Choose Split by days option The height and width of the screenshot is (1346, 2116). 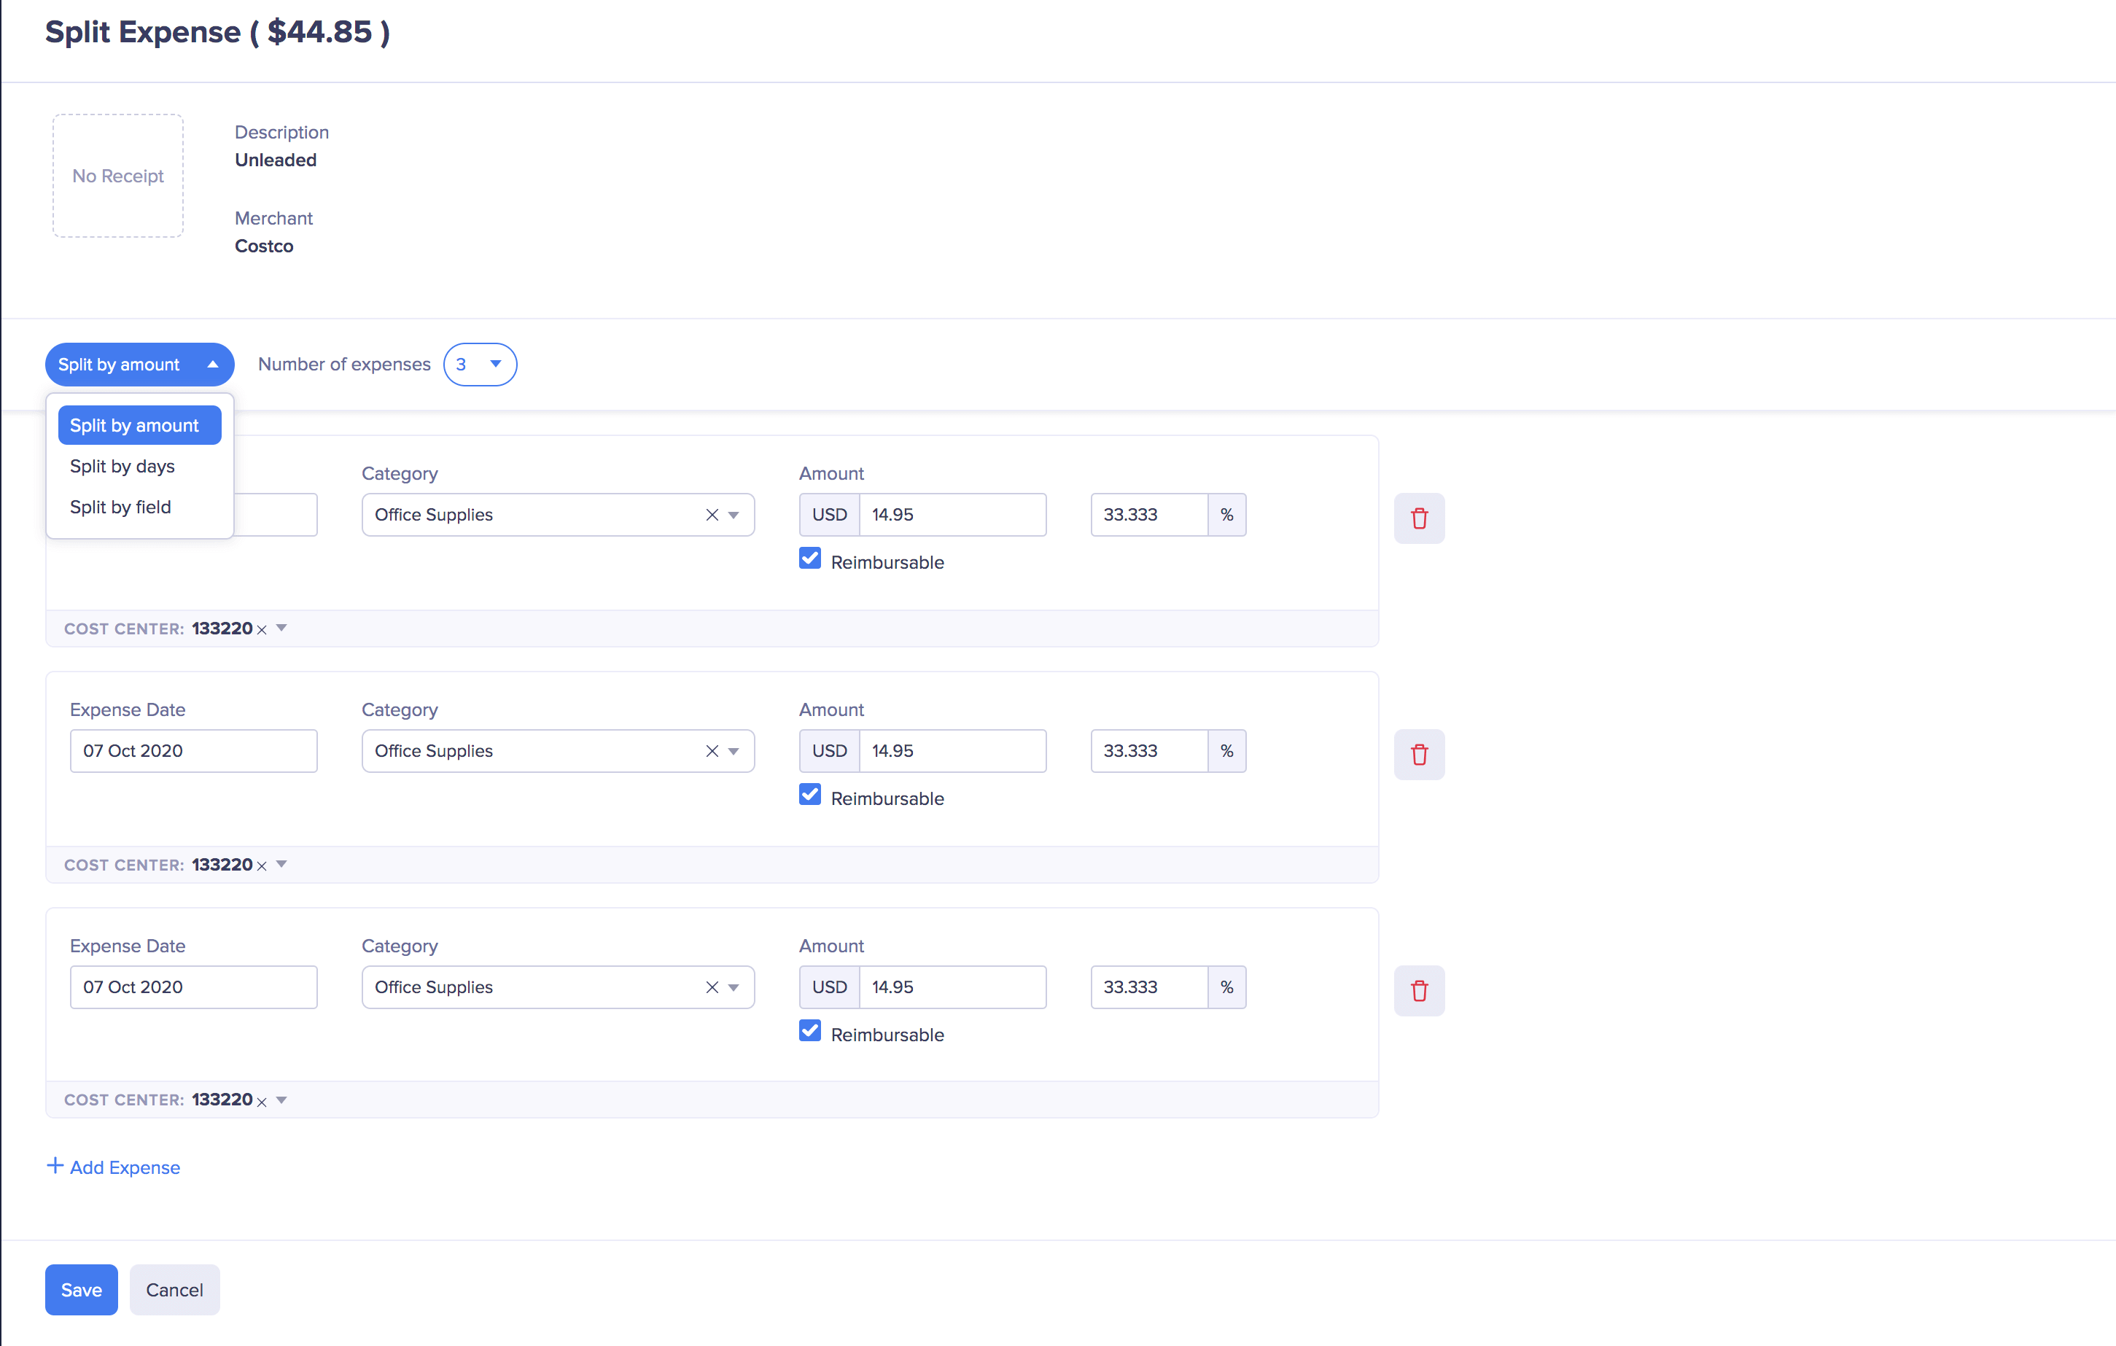tap(122, 467)
